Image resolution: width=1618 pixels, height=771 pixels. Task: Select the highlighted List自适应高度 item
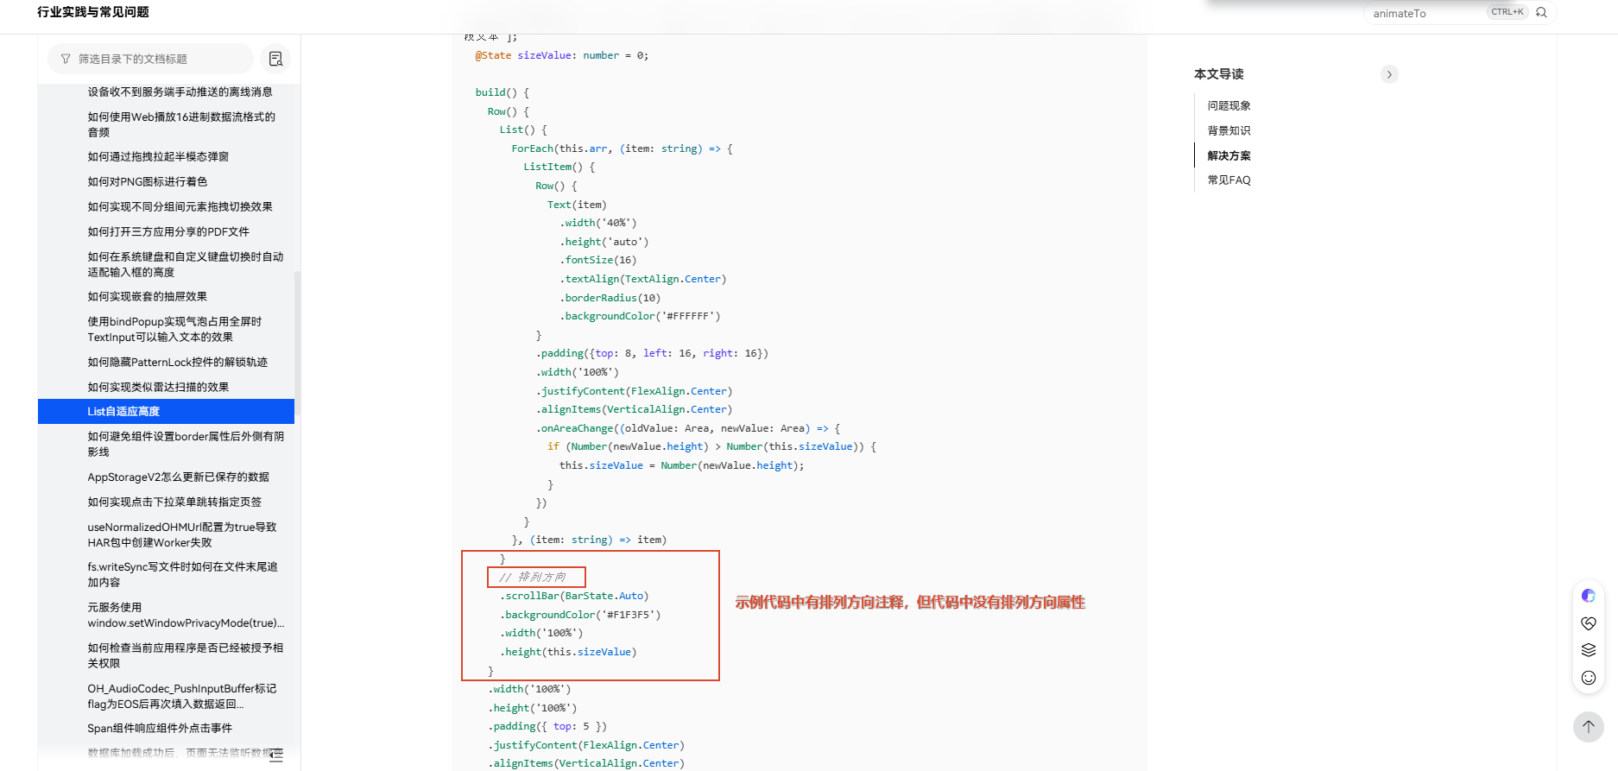[166, 411]
